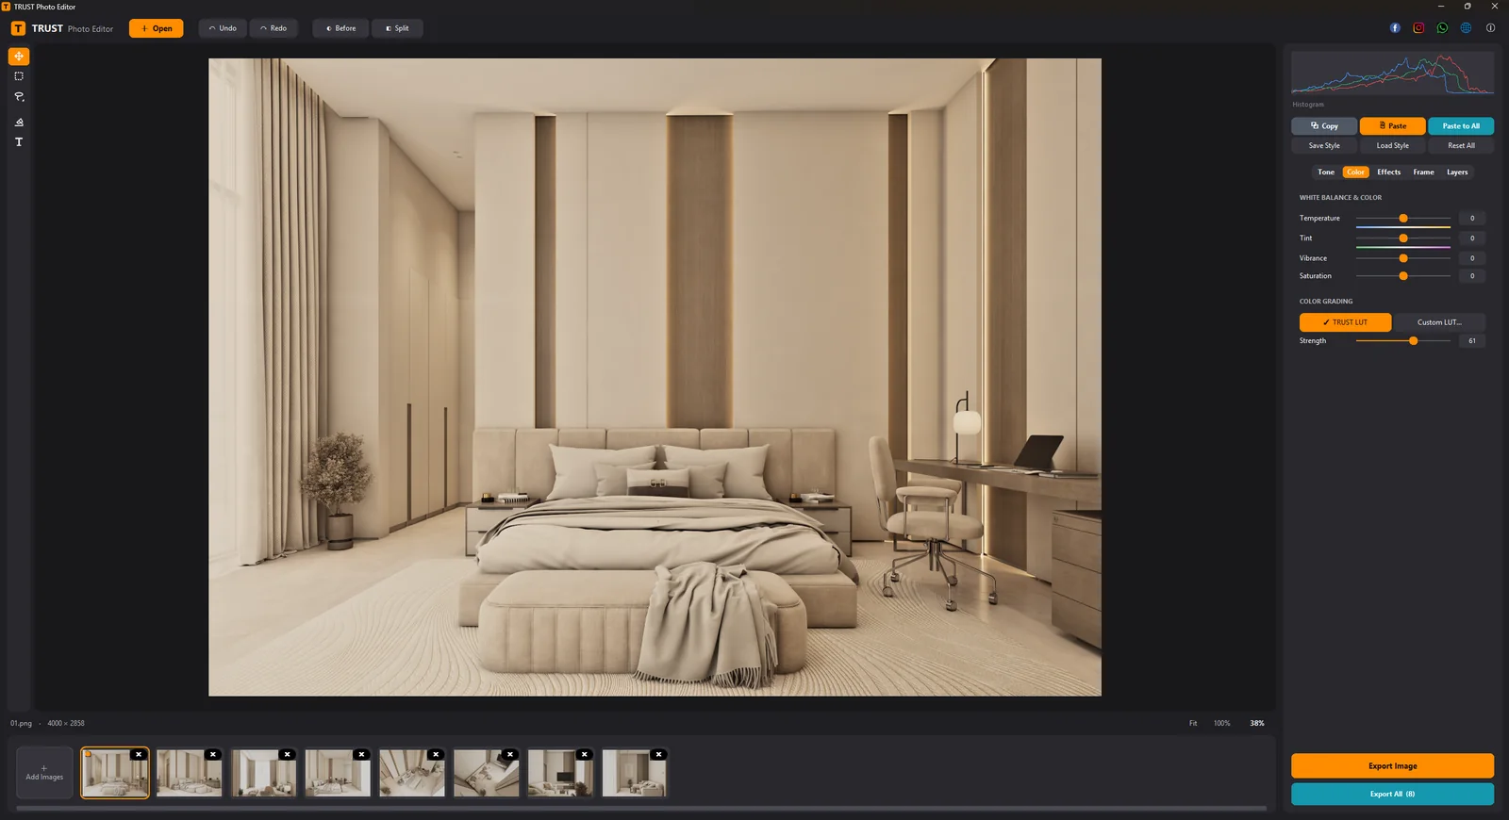Screen dimensions: 1509x820
Task: Click Load Style
Action: click(1392, 146)
